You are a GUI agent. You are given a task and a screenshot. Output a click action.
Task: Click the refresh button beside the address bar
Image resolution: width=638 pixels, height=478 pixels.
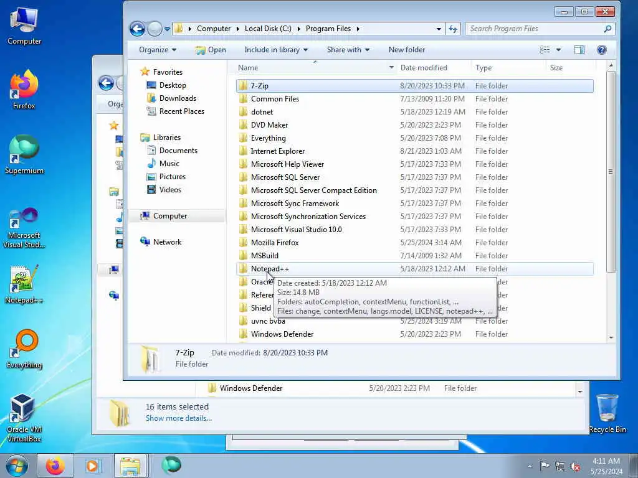click(453, 29)
